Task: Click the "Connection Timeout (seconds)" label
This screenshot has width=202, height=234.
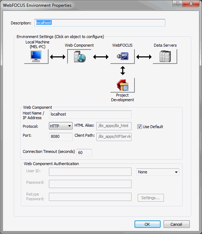Action: coord(49,151)
